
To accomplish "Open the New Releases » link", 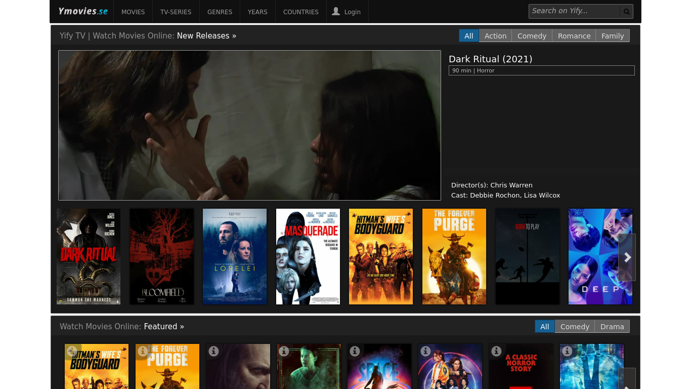I will coord(206,35).
